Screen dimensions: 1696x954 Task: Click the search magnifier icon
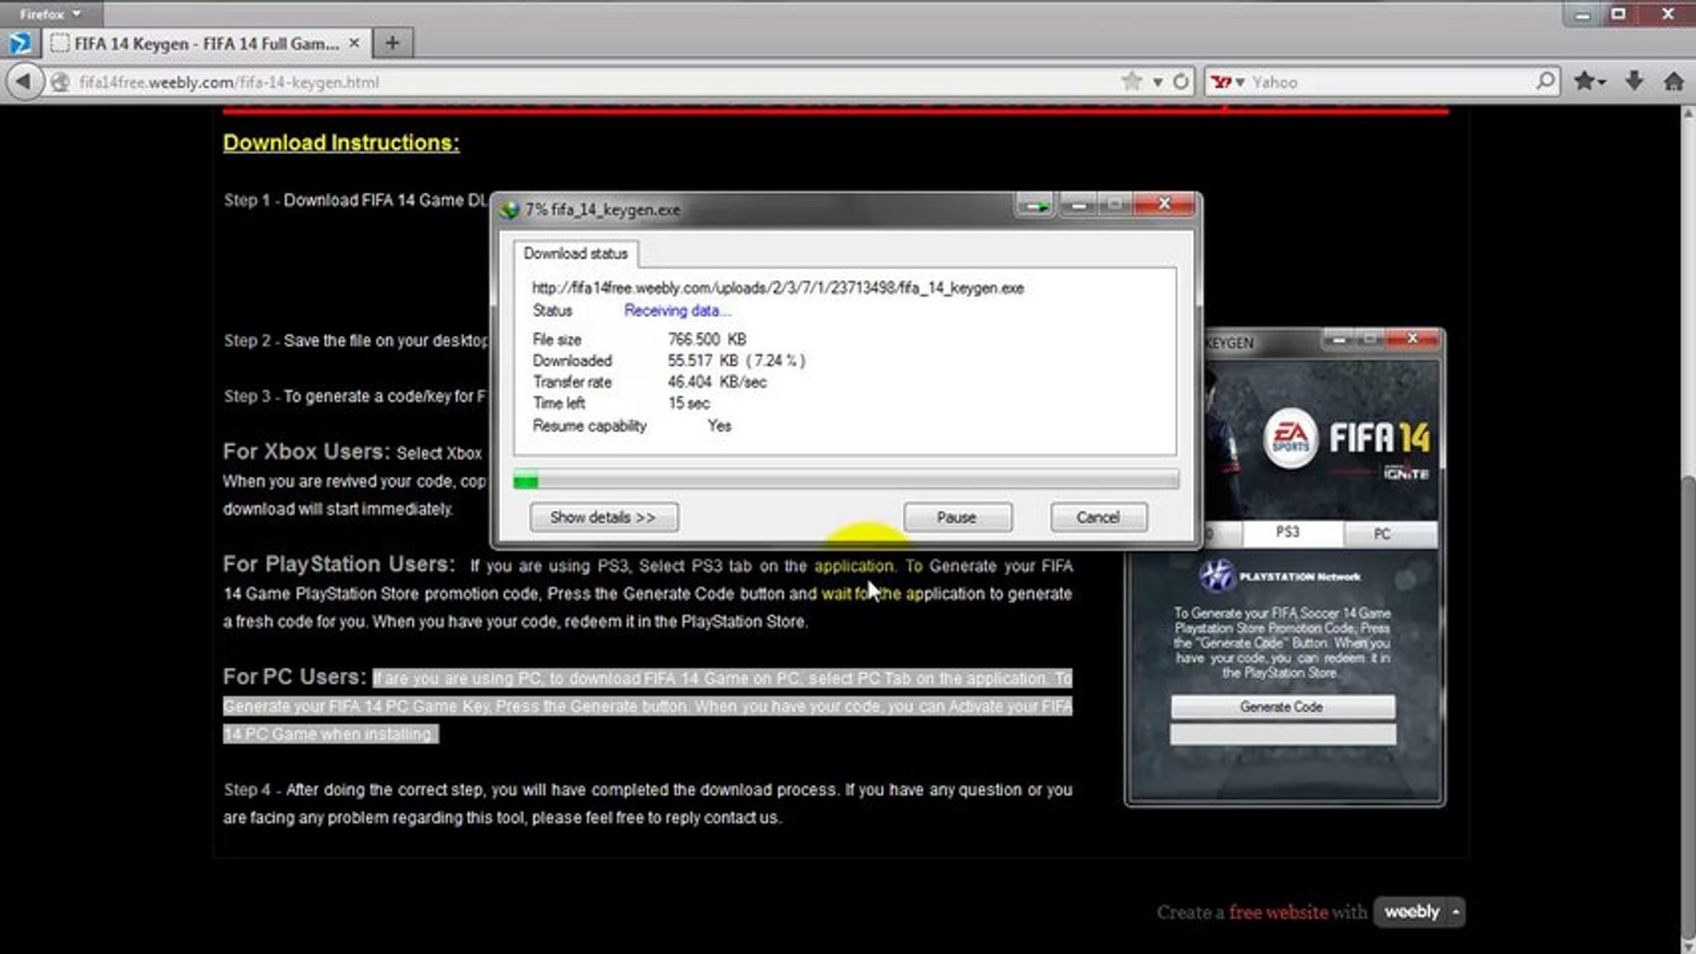[1546, 81]
